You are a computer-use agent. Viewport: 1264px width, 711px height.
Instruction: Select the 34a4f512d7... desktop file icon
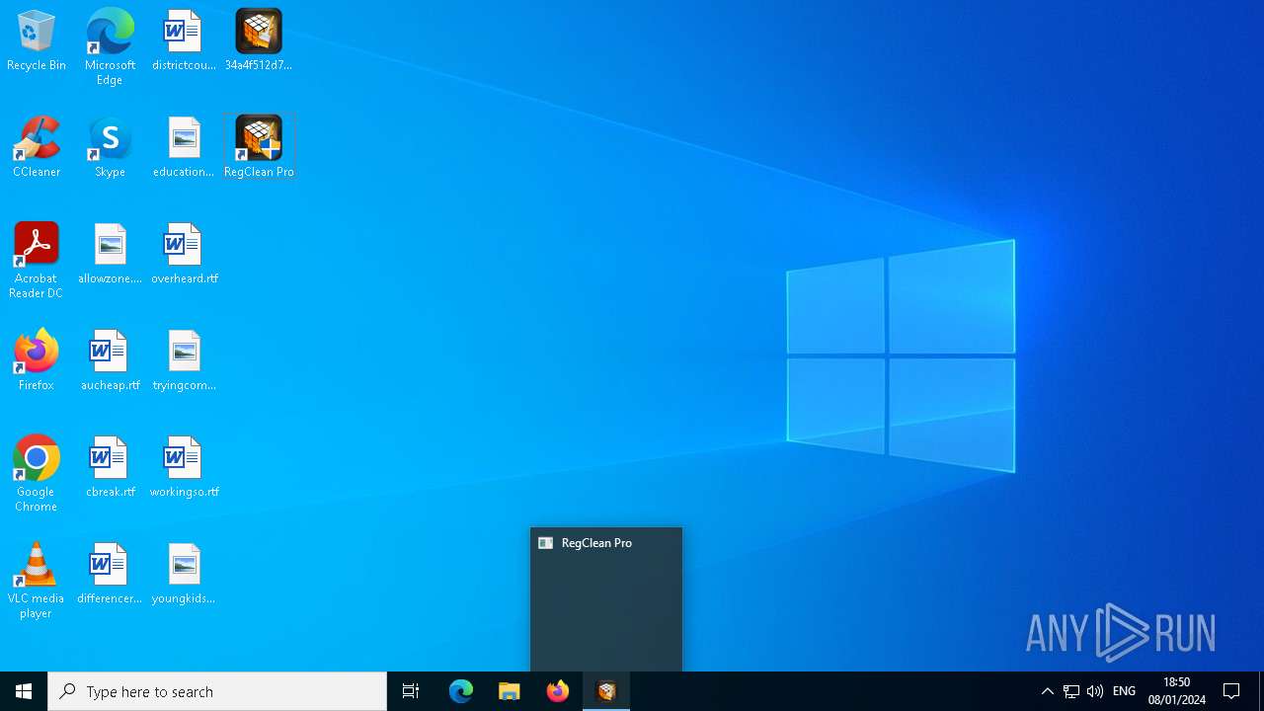(x=259, y=41)
